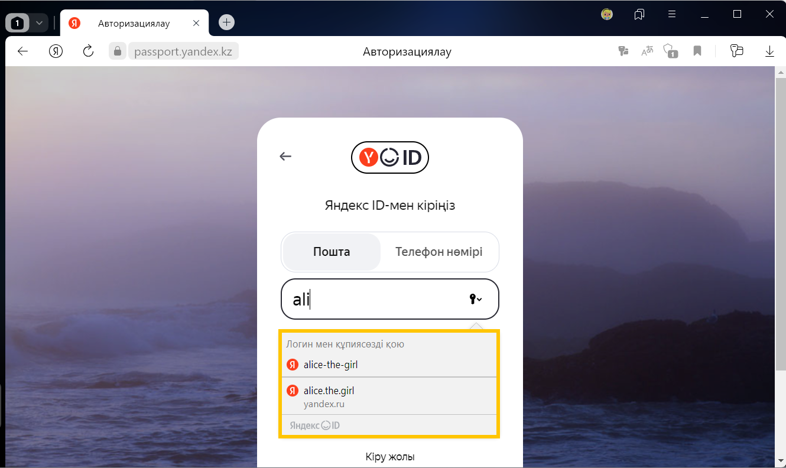Select the Пошта login tab
The height and width of the screenshot is (468, 786).
coord(332,252)
